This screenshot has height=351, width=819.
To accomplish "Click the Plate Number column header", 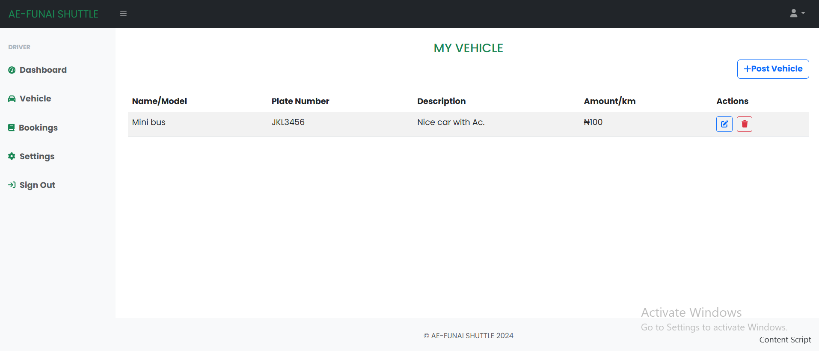I will [x=300, y=101].
